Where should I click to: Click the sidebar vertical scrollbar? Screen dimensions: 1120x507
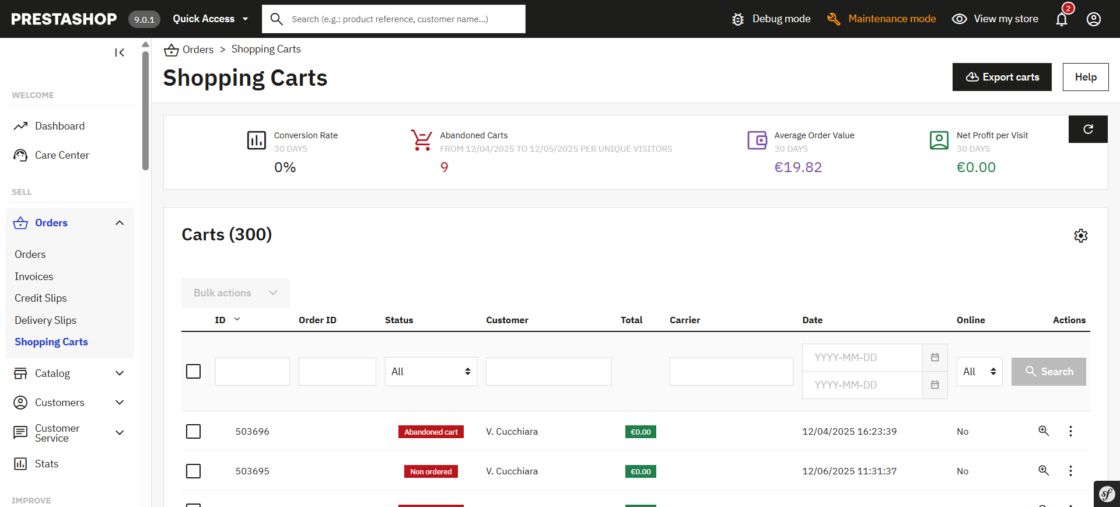[145, 111]
